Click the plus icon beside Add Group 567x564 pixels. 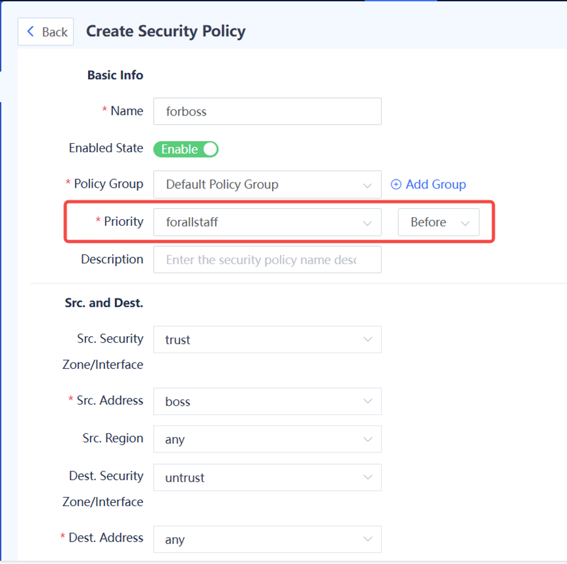[x=396, y=184]
